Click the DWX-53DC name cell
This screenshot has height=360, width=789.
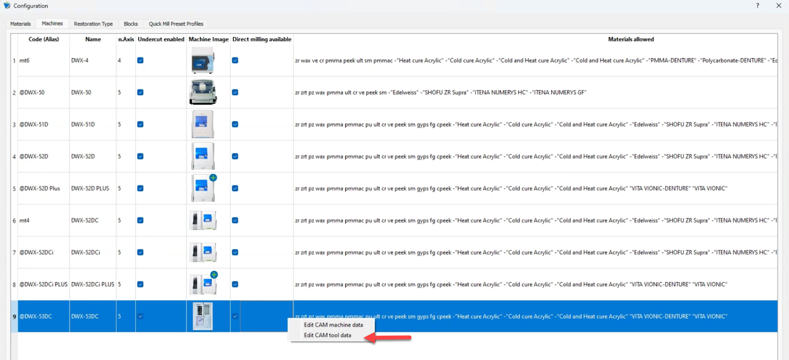93,316
